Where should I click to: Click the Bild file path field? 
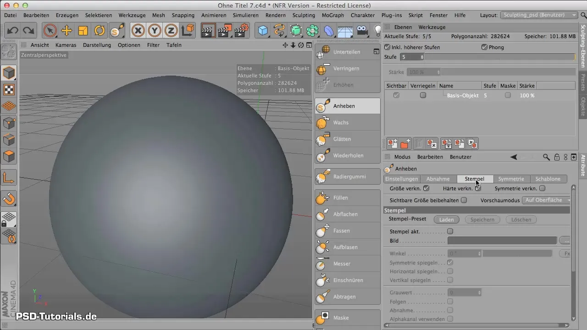[502, 241]
